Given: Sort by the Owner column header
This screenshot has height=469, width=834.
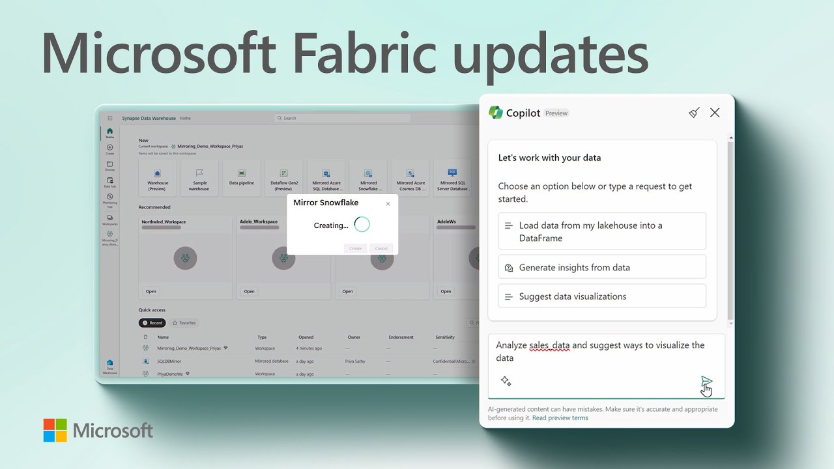Looking at the screenshot, I should [x=354, y=337].
